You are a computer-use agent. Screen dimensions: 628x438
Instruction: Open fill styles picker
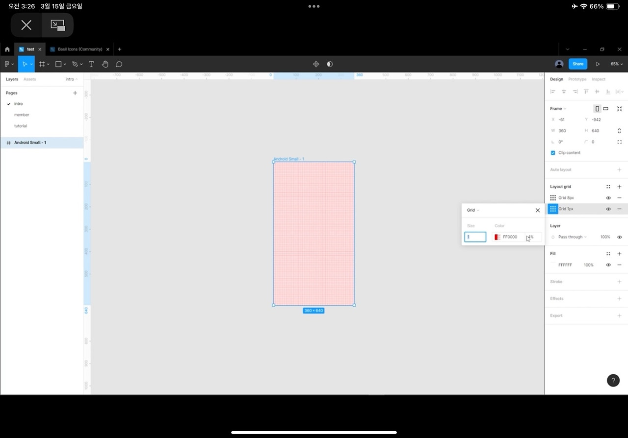point(608,254)
